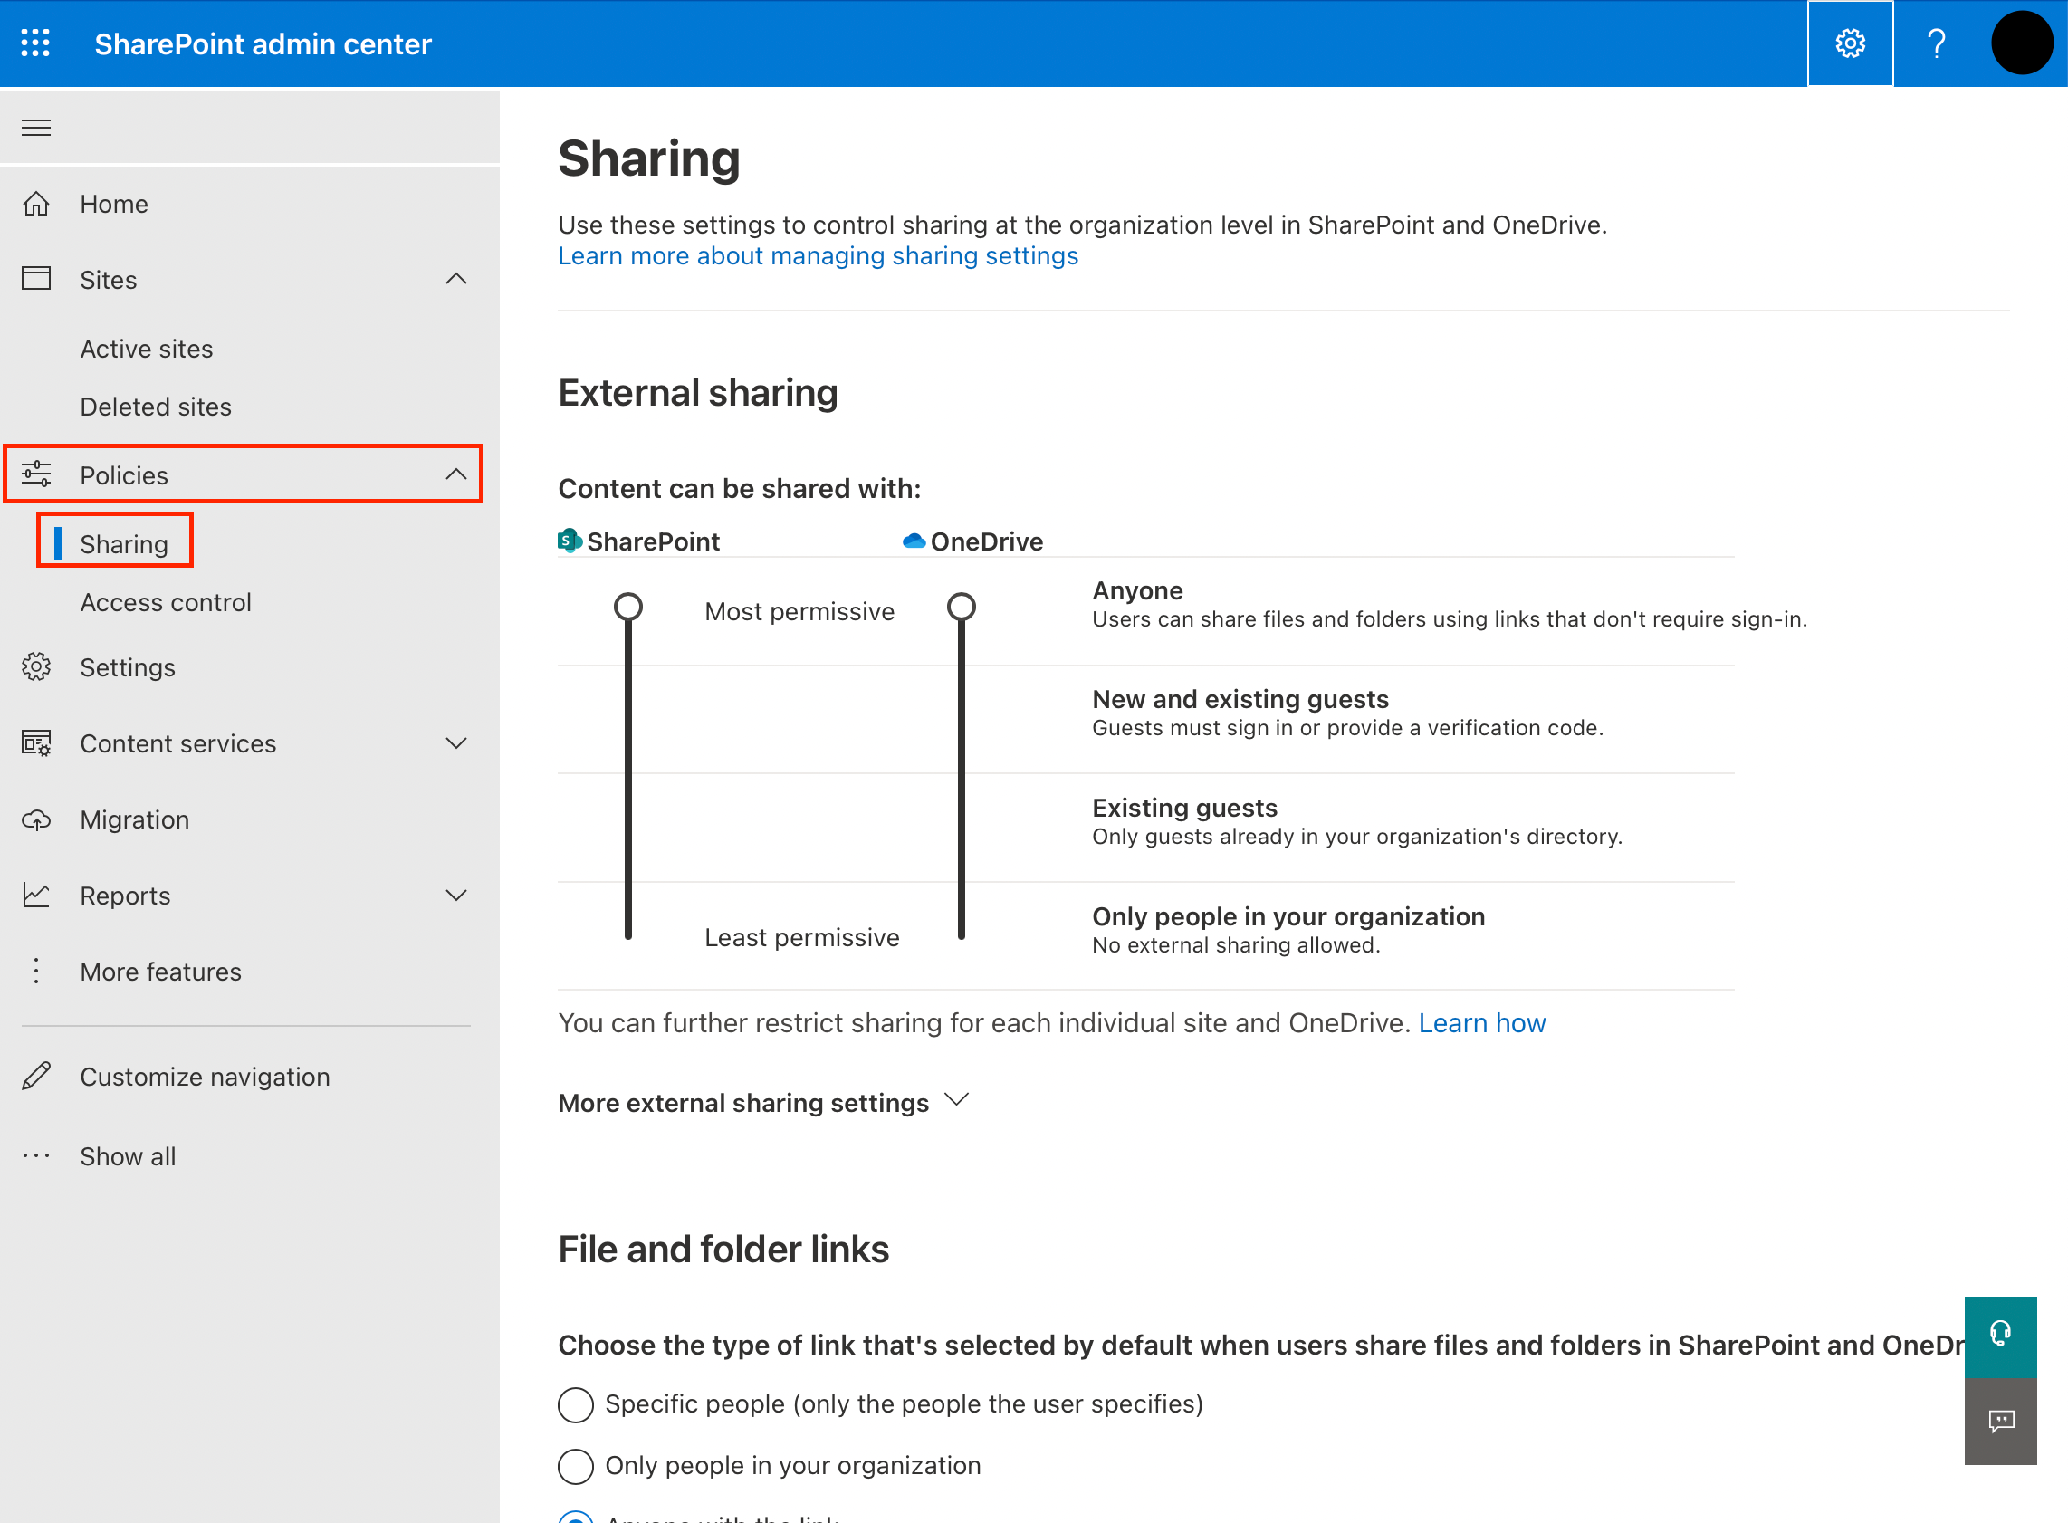Click the Customize navigation pencil icon
The height and width of the screenshot is (1523, 2068).
[x=36, y=1076]
